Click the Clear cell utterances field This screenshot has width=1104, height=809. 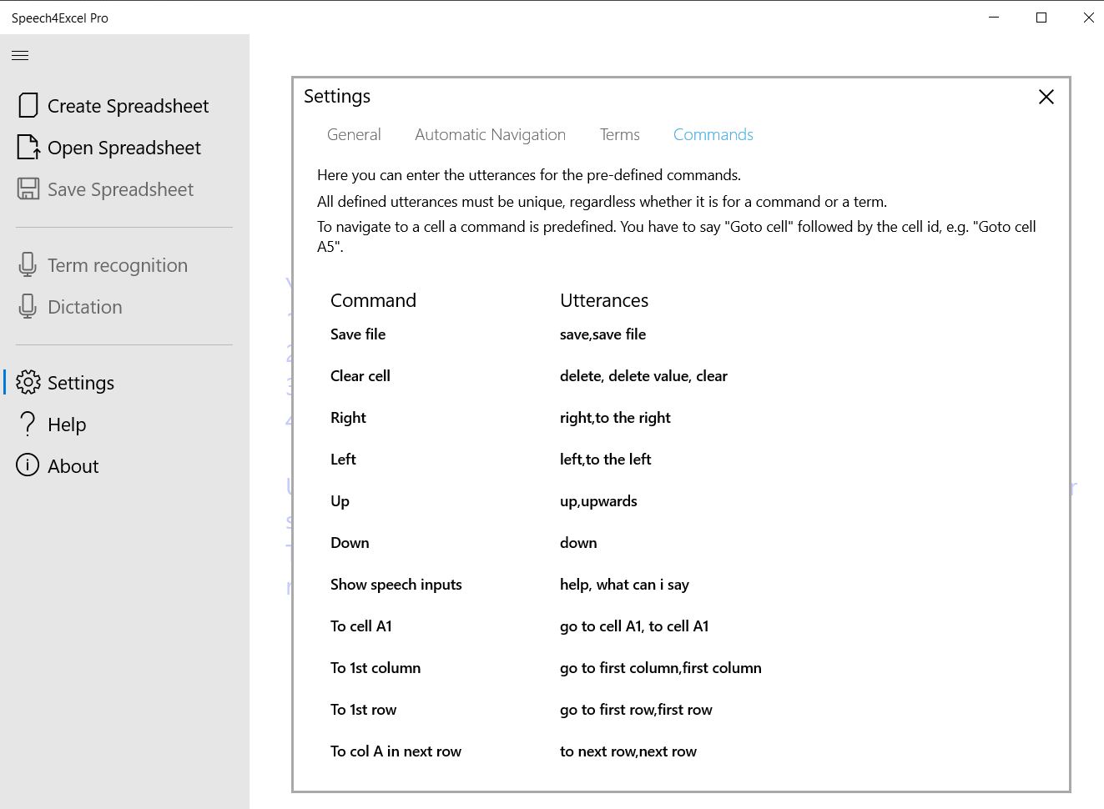coord(643,376)
